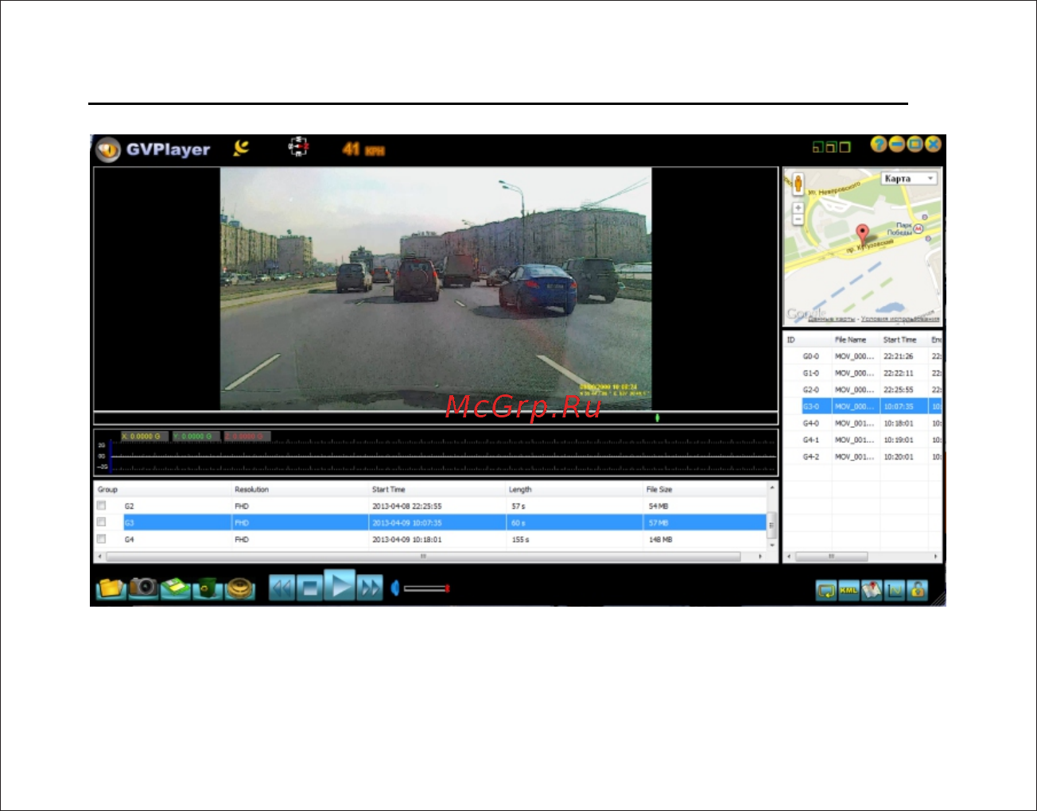This screenshot has width=1037, height=811.
Task: Select group row with 2013-04-09 10:18:01
Action: 430,539
